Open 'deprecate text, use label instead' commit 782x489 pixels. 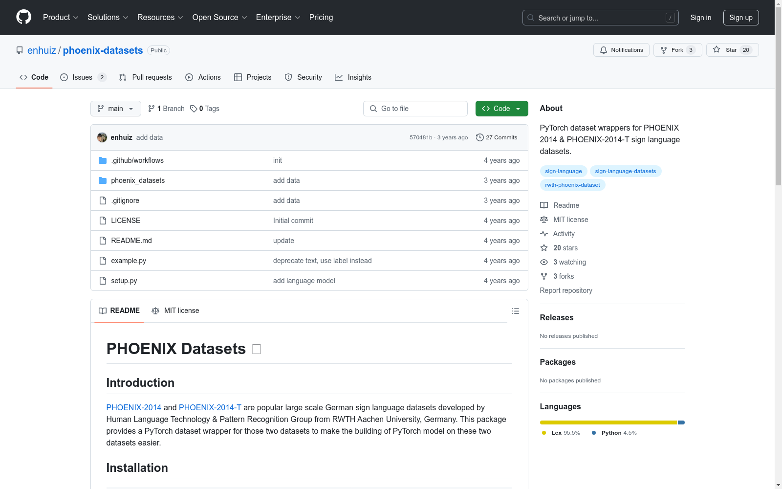click(x=323, y=261)
